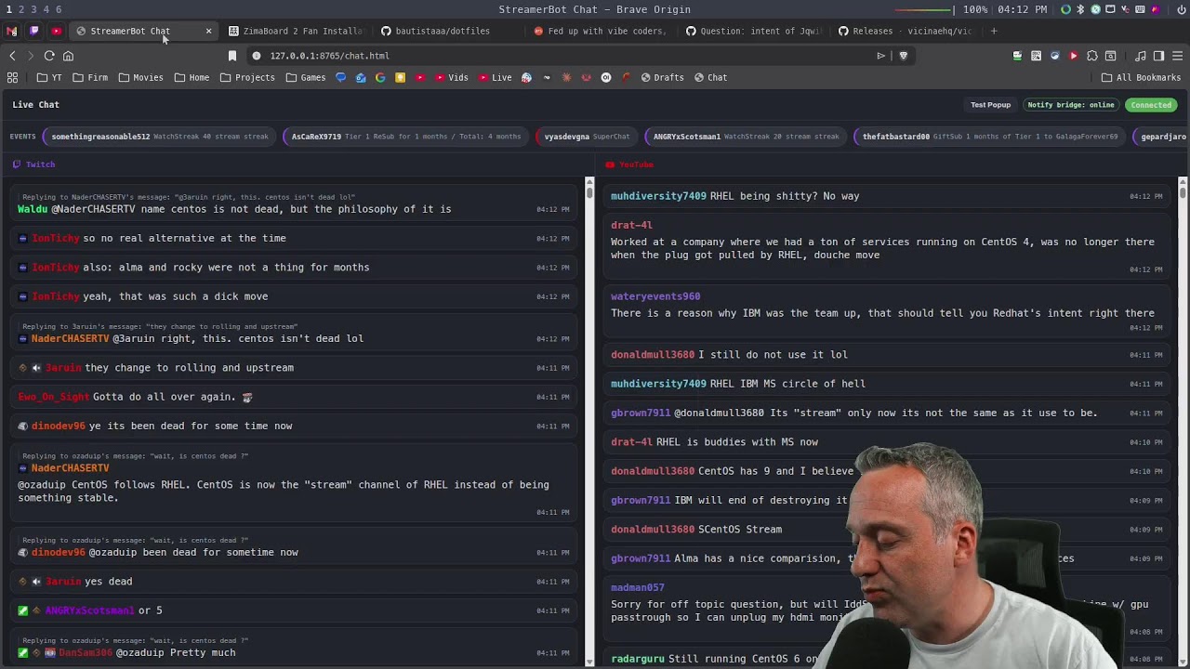The image size is (1190, 669).
Task: Open the Live bookmark
Action: [x=495, y=77]
